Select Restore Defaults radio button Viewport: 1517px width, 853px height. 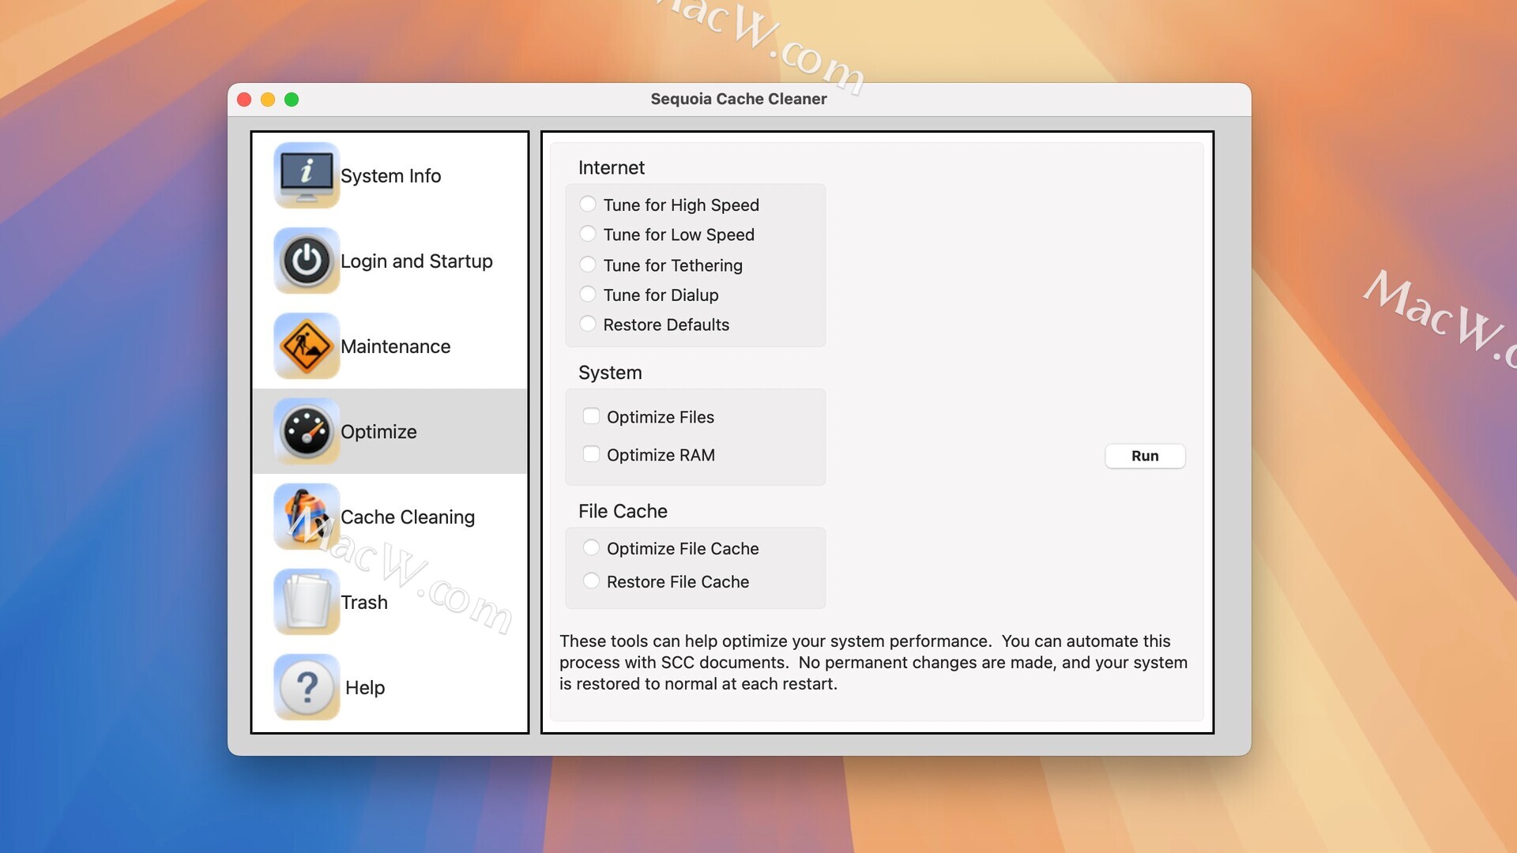click(x=588, y=324)
